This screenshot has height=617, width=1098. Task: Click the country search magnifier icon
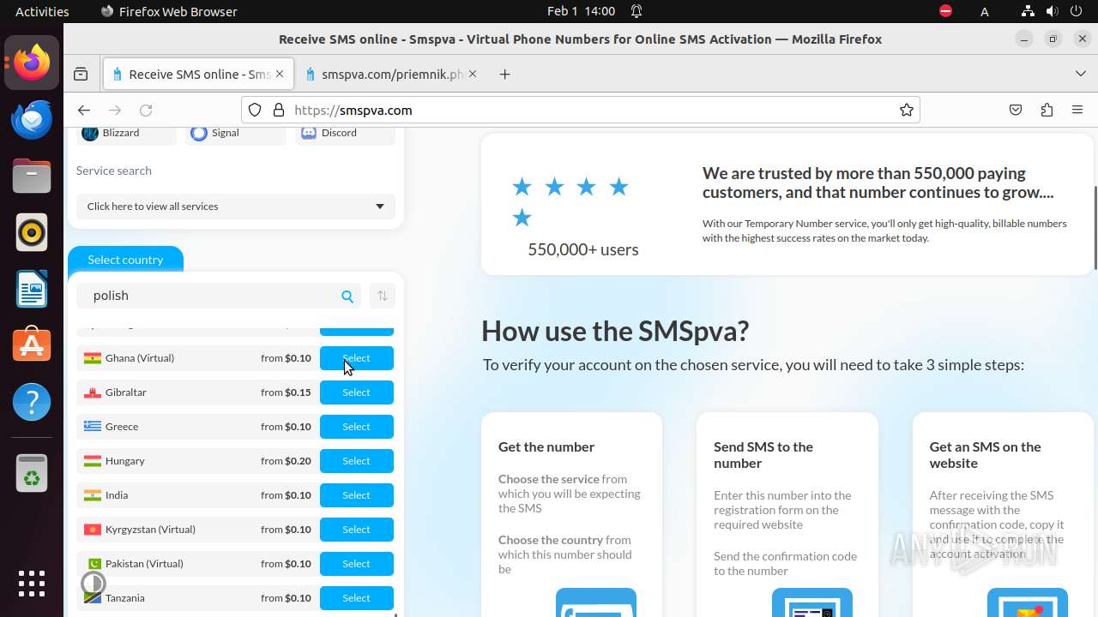[x=347, y=297]
